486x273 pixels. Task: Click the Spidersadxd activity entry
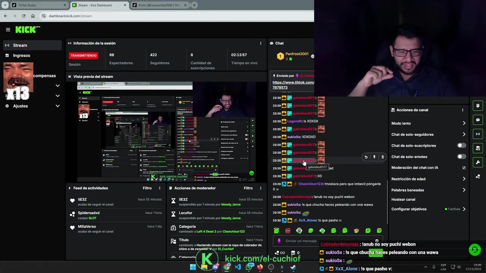tap(116, 215)
